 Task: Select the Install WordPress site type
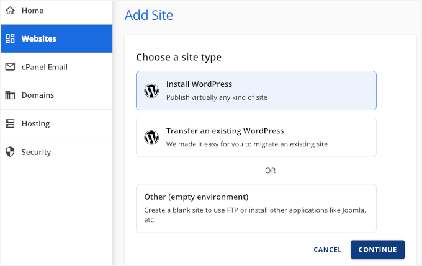tap(256, 91)
